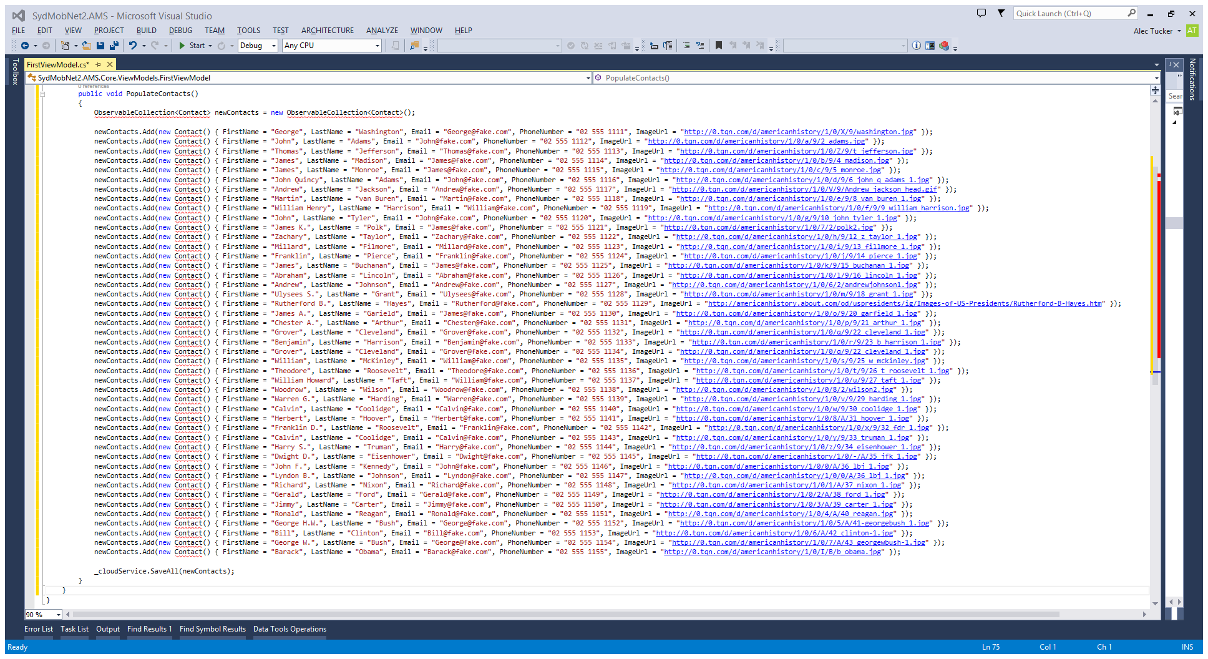This screenshot has height=659, width=1208.
Task: Undo the last action via toolbar
Action: (132, 46)
